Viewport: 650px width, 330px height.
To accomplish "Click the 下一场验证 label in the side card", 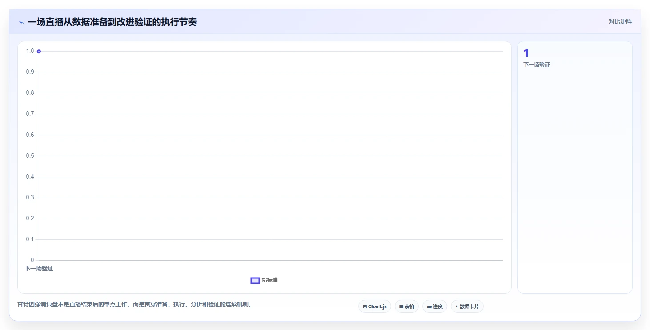I will pyautogui.click(x=537, y=65).
